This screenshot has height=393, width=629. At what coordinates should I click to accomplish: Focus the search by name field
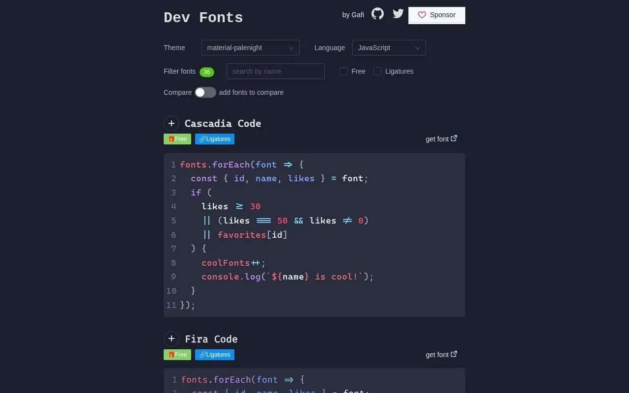(276, 71)
